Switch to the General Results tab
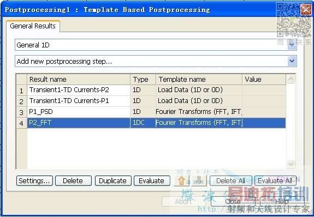Viewport: 314px width, 217px height. pos(33,26)
